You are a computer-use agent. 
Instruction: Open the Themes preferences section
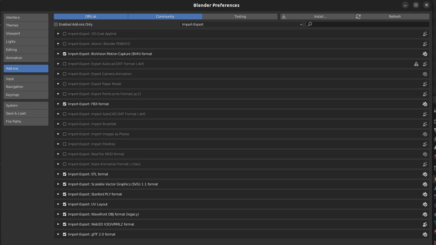point(26,25)
